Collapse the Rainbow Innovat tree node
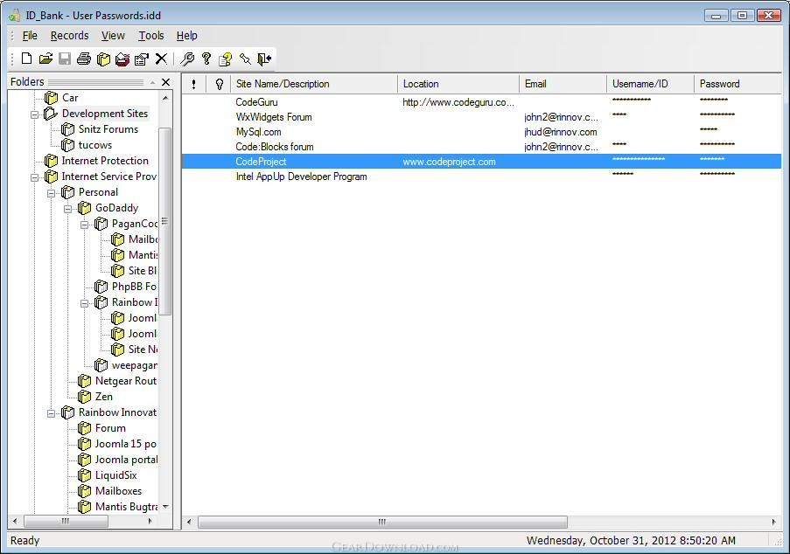The height and width of the screenshot is (554, 790). (51, 413)
